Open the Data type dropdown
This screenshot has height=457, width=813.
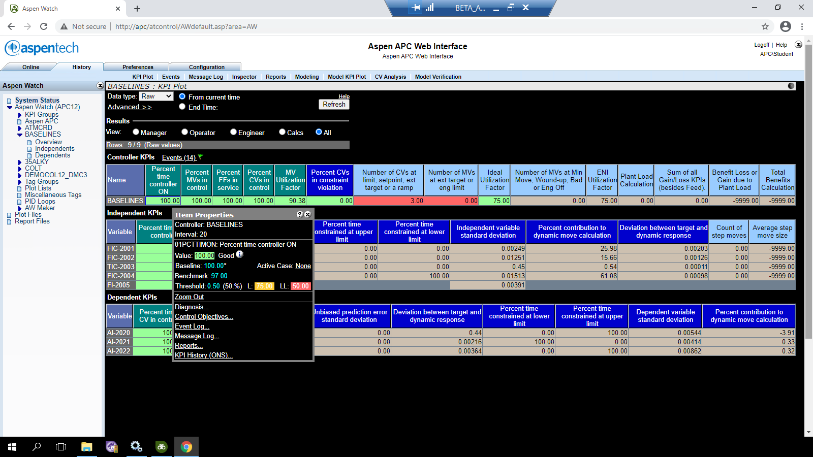click(157, 96)
